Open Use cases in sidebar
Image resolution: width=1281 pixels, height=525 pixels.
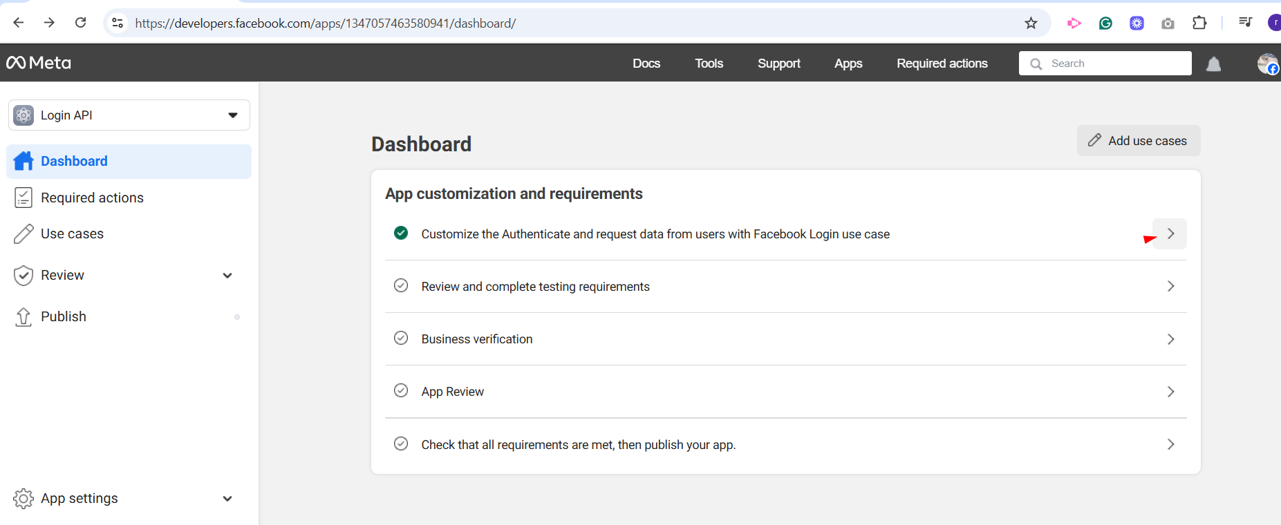tap(72, 234)
